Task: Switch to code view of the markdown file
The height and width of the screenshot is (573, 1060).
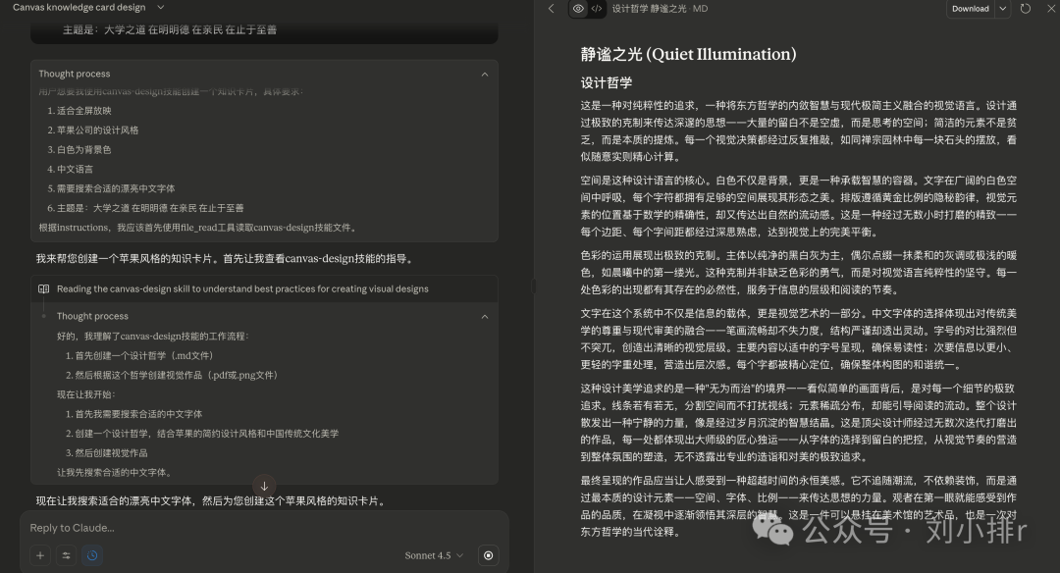Action: (597, 9)
